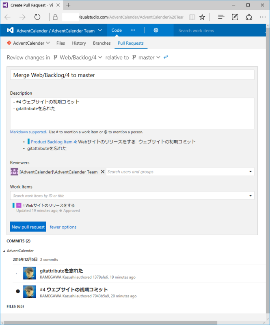Image resolution: width=270 pixels, height=325 pixels.
Task: Open Web/Backlog/4 source branch dropdown
Action: (100, 57)
